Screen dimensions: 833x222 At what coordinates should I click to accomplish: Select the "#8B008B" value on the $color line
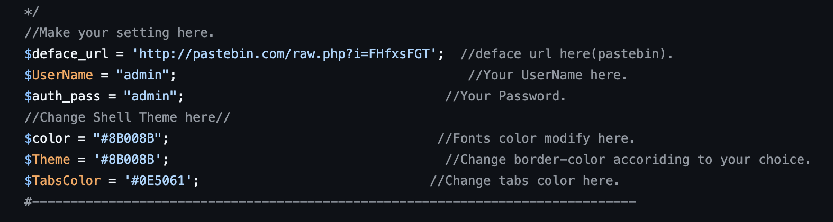pos(127,138)
